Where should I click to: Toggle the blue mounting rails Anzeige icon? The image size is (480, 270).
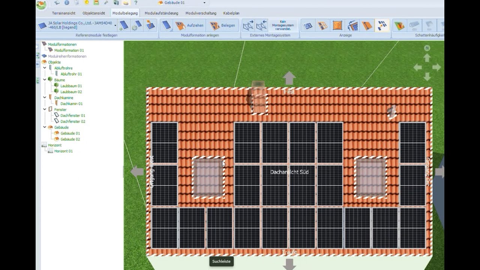(352, 25)
